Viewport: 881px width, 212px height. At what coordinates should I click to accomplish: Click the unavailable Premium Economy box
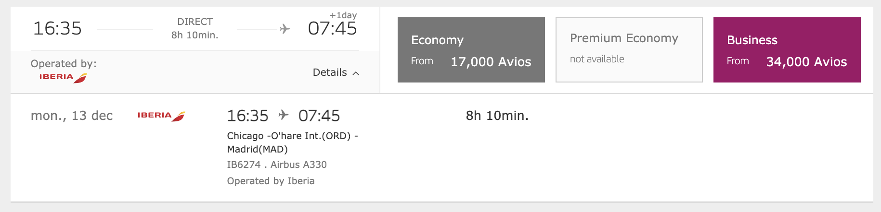click(x=629, y=50)
